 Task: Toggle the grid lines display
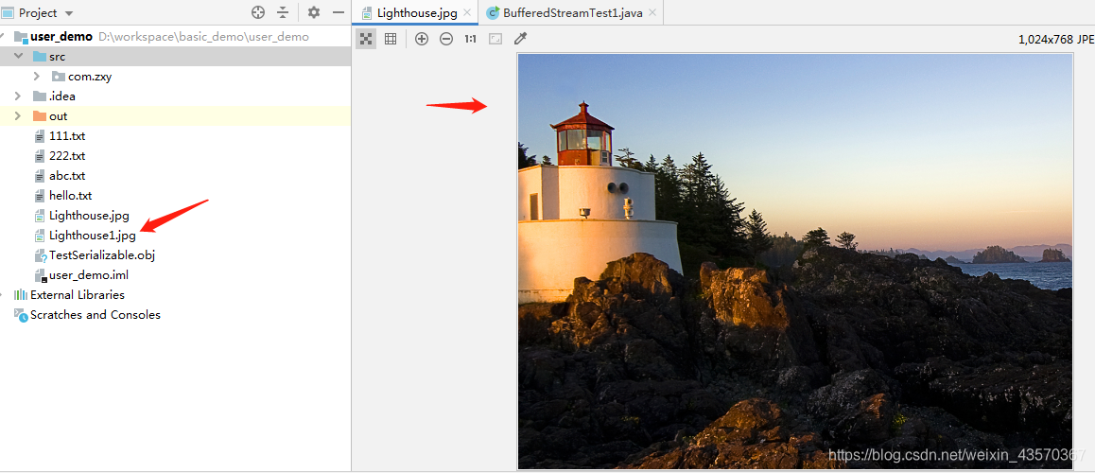pyautogui.click(x=391, y=39)
